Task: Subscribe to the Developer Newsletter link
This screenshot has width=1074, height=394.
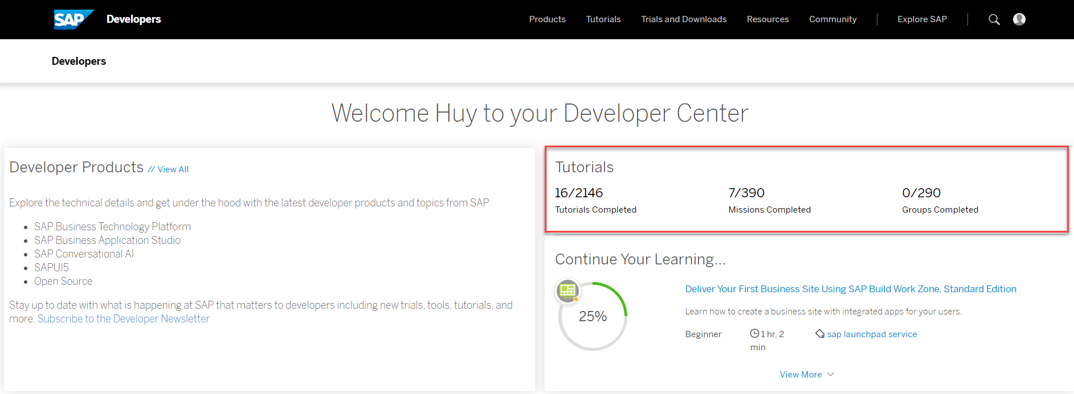Action: point(123,319)
